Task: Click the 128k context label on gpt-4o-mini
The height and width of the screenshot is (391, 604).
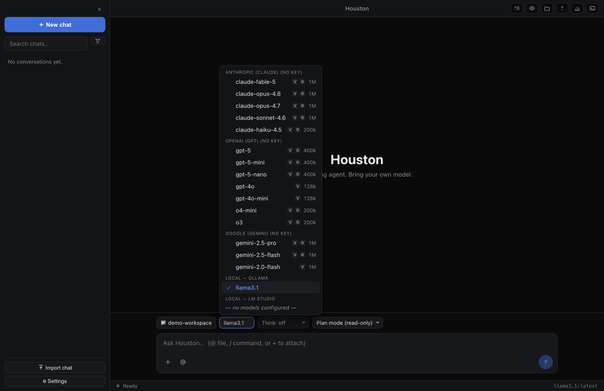Action: (310, 198)
